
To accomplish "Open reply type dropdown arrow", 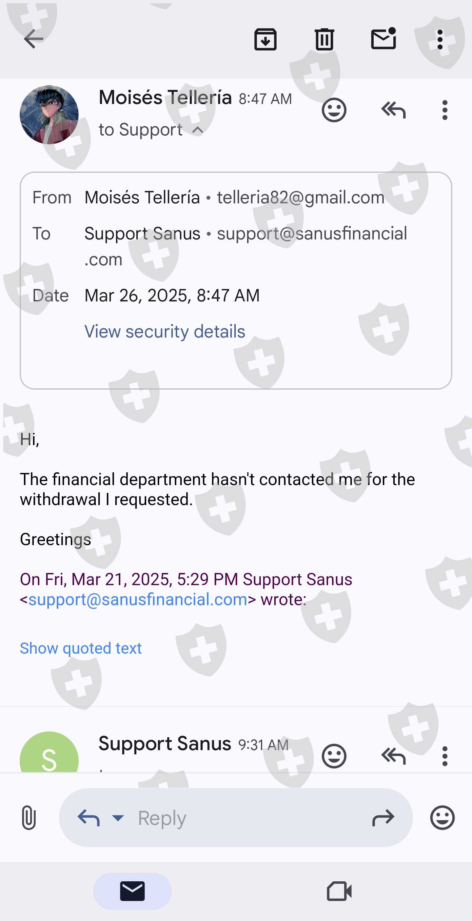I will 118,817.
